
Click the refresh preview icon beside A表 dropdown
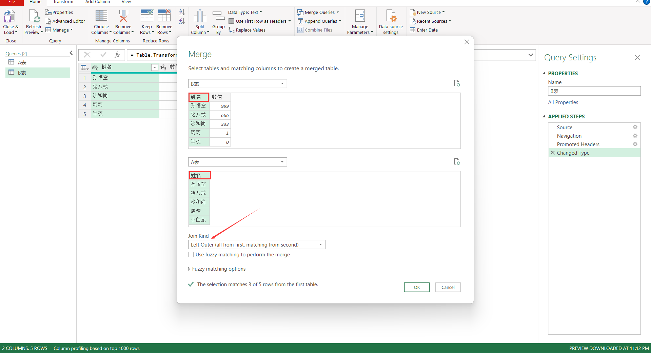457,162
